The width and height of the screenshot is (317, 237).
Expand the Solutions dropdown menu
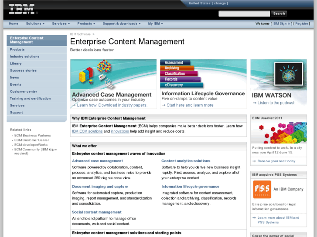35,23
